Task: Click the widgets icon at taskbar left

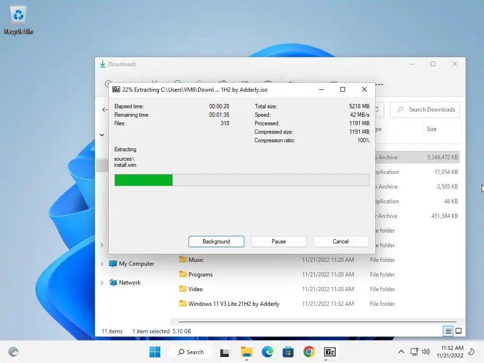Action: (x=13, y=352)
